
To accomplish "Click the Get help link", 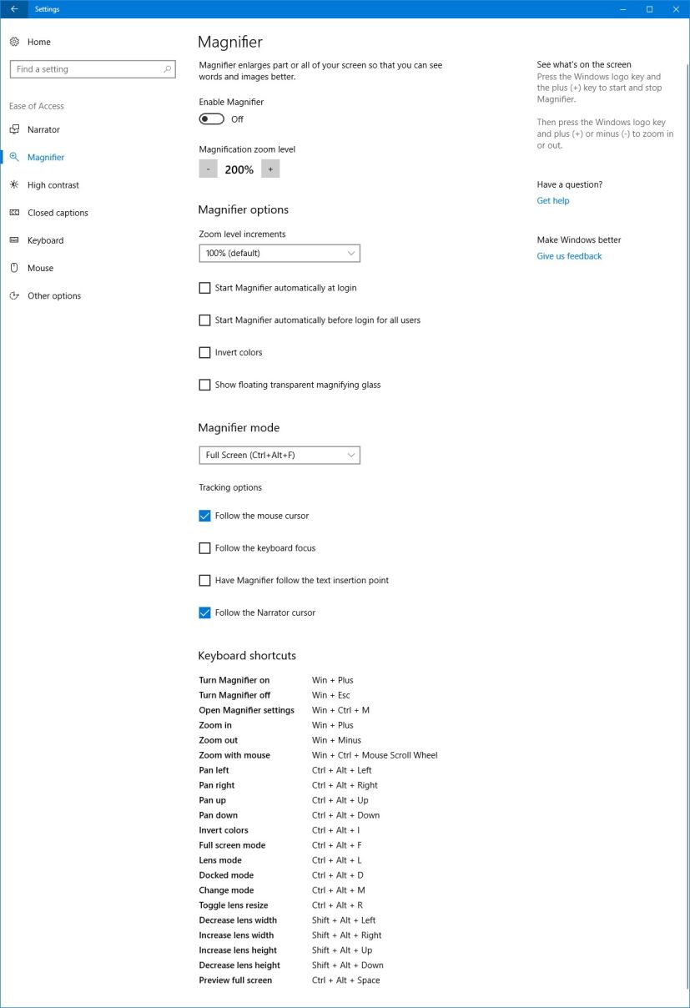I will 552,200.
